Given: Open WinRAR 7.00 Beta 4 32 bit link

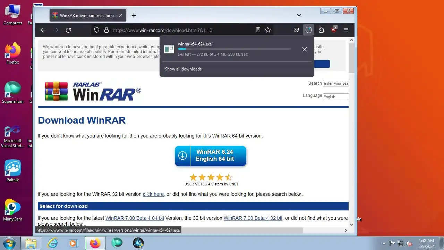Looking at the screenshot, I should [x=253, y=218].
